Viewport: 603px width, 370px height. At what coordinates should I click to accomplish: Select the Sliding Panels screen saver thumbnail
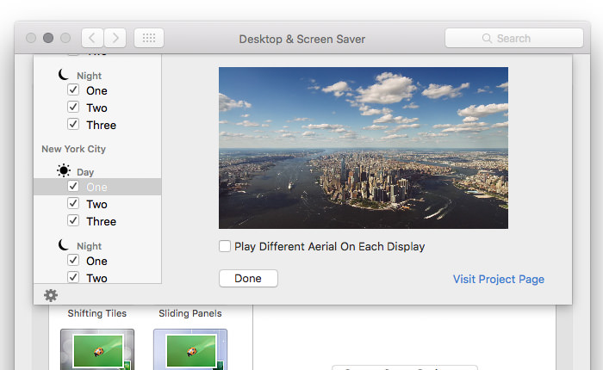190,348
